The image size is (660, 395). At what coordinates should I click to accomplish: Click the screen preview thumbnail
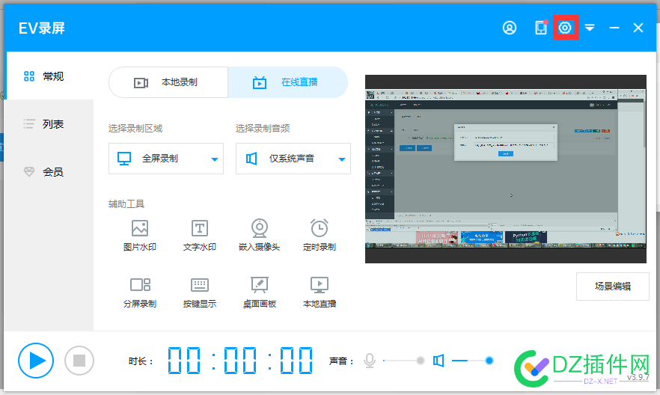506,169
